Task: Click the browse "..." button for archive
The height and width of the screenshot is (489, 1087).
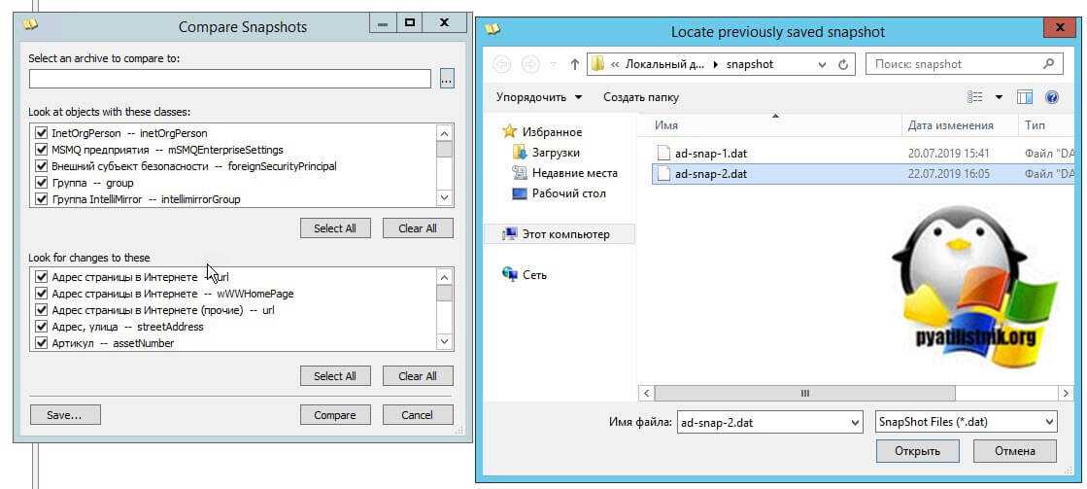Action: pyautogui.click(x=447, y=79)
